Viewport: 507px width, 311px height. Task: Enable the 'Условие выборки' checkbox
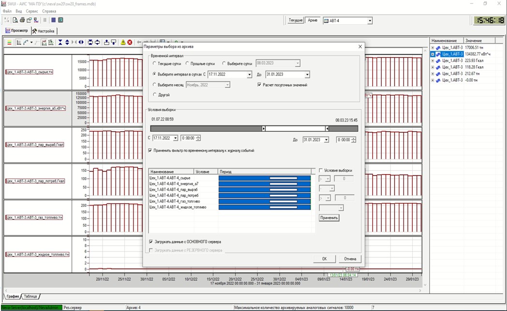pyautogui.click(x=321, y=170)
